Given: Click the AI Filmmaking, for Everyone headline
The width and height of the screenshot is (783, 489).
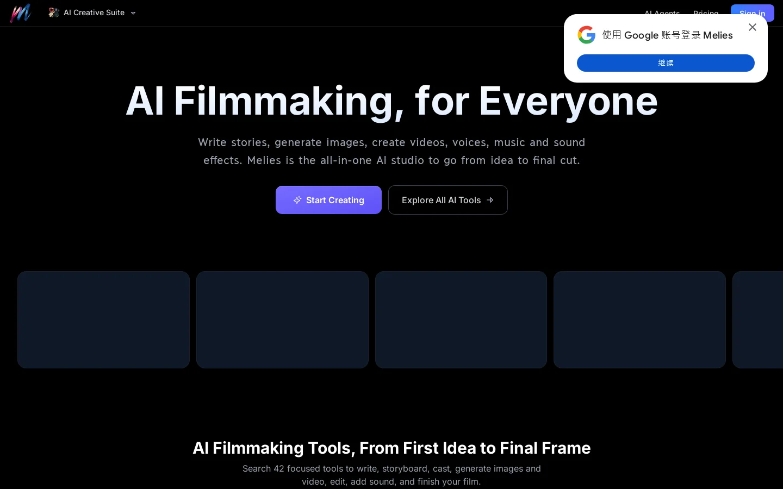Looking at the screenshot, I should (391, 101).
